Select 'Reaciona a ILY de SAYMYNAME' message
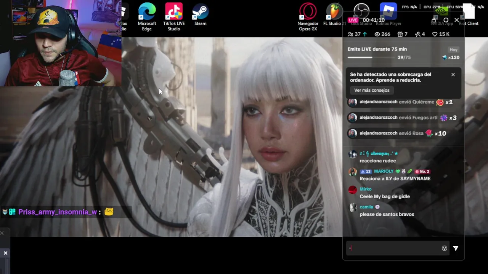The width and height of the screenshot is (488, 274). 395,178
